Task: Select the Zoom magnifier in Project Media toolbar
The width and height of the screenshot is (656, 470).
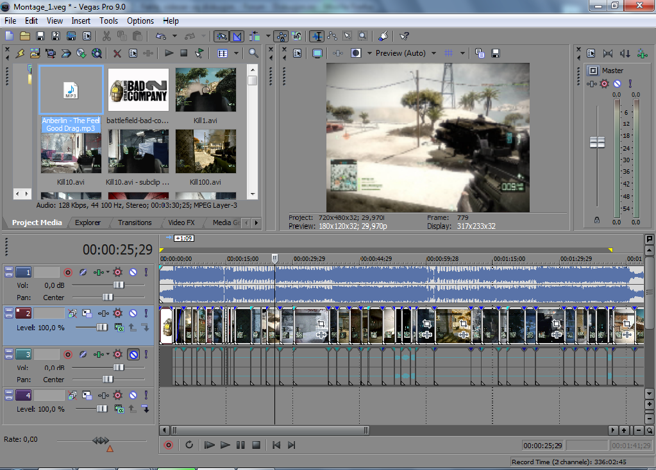Action: click(x=253, y=53)
